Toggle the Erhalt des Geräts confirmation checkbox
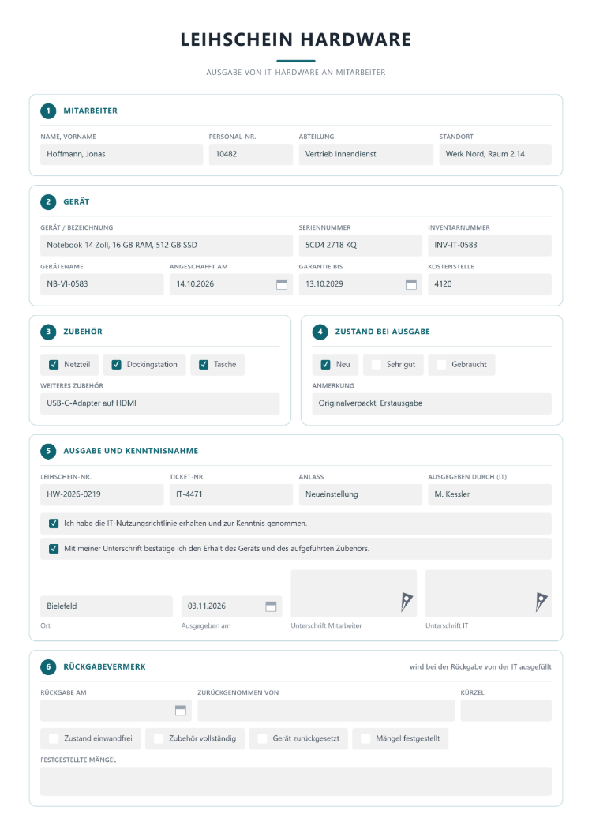 [x=54, y=549]
